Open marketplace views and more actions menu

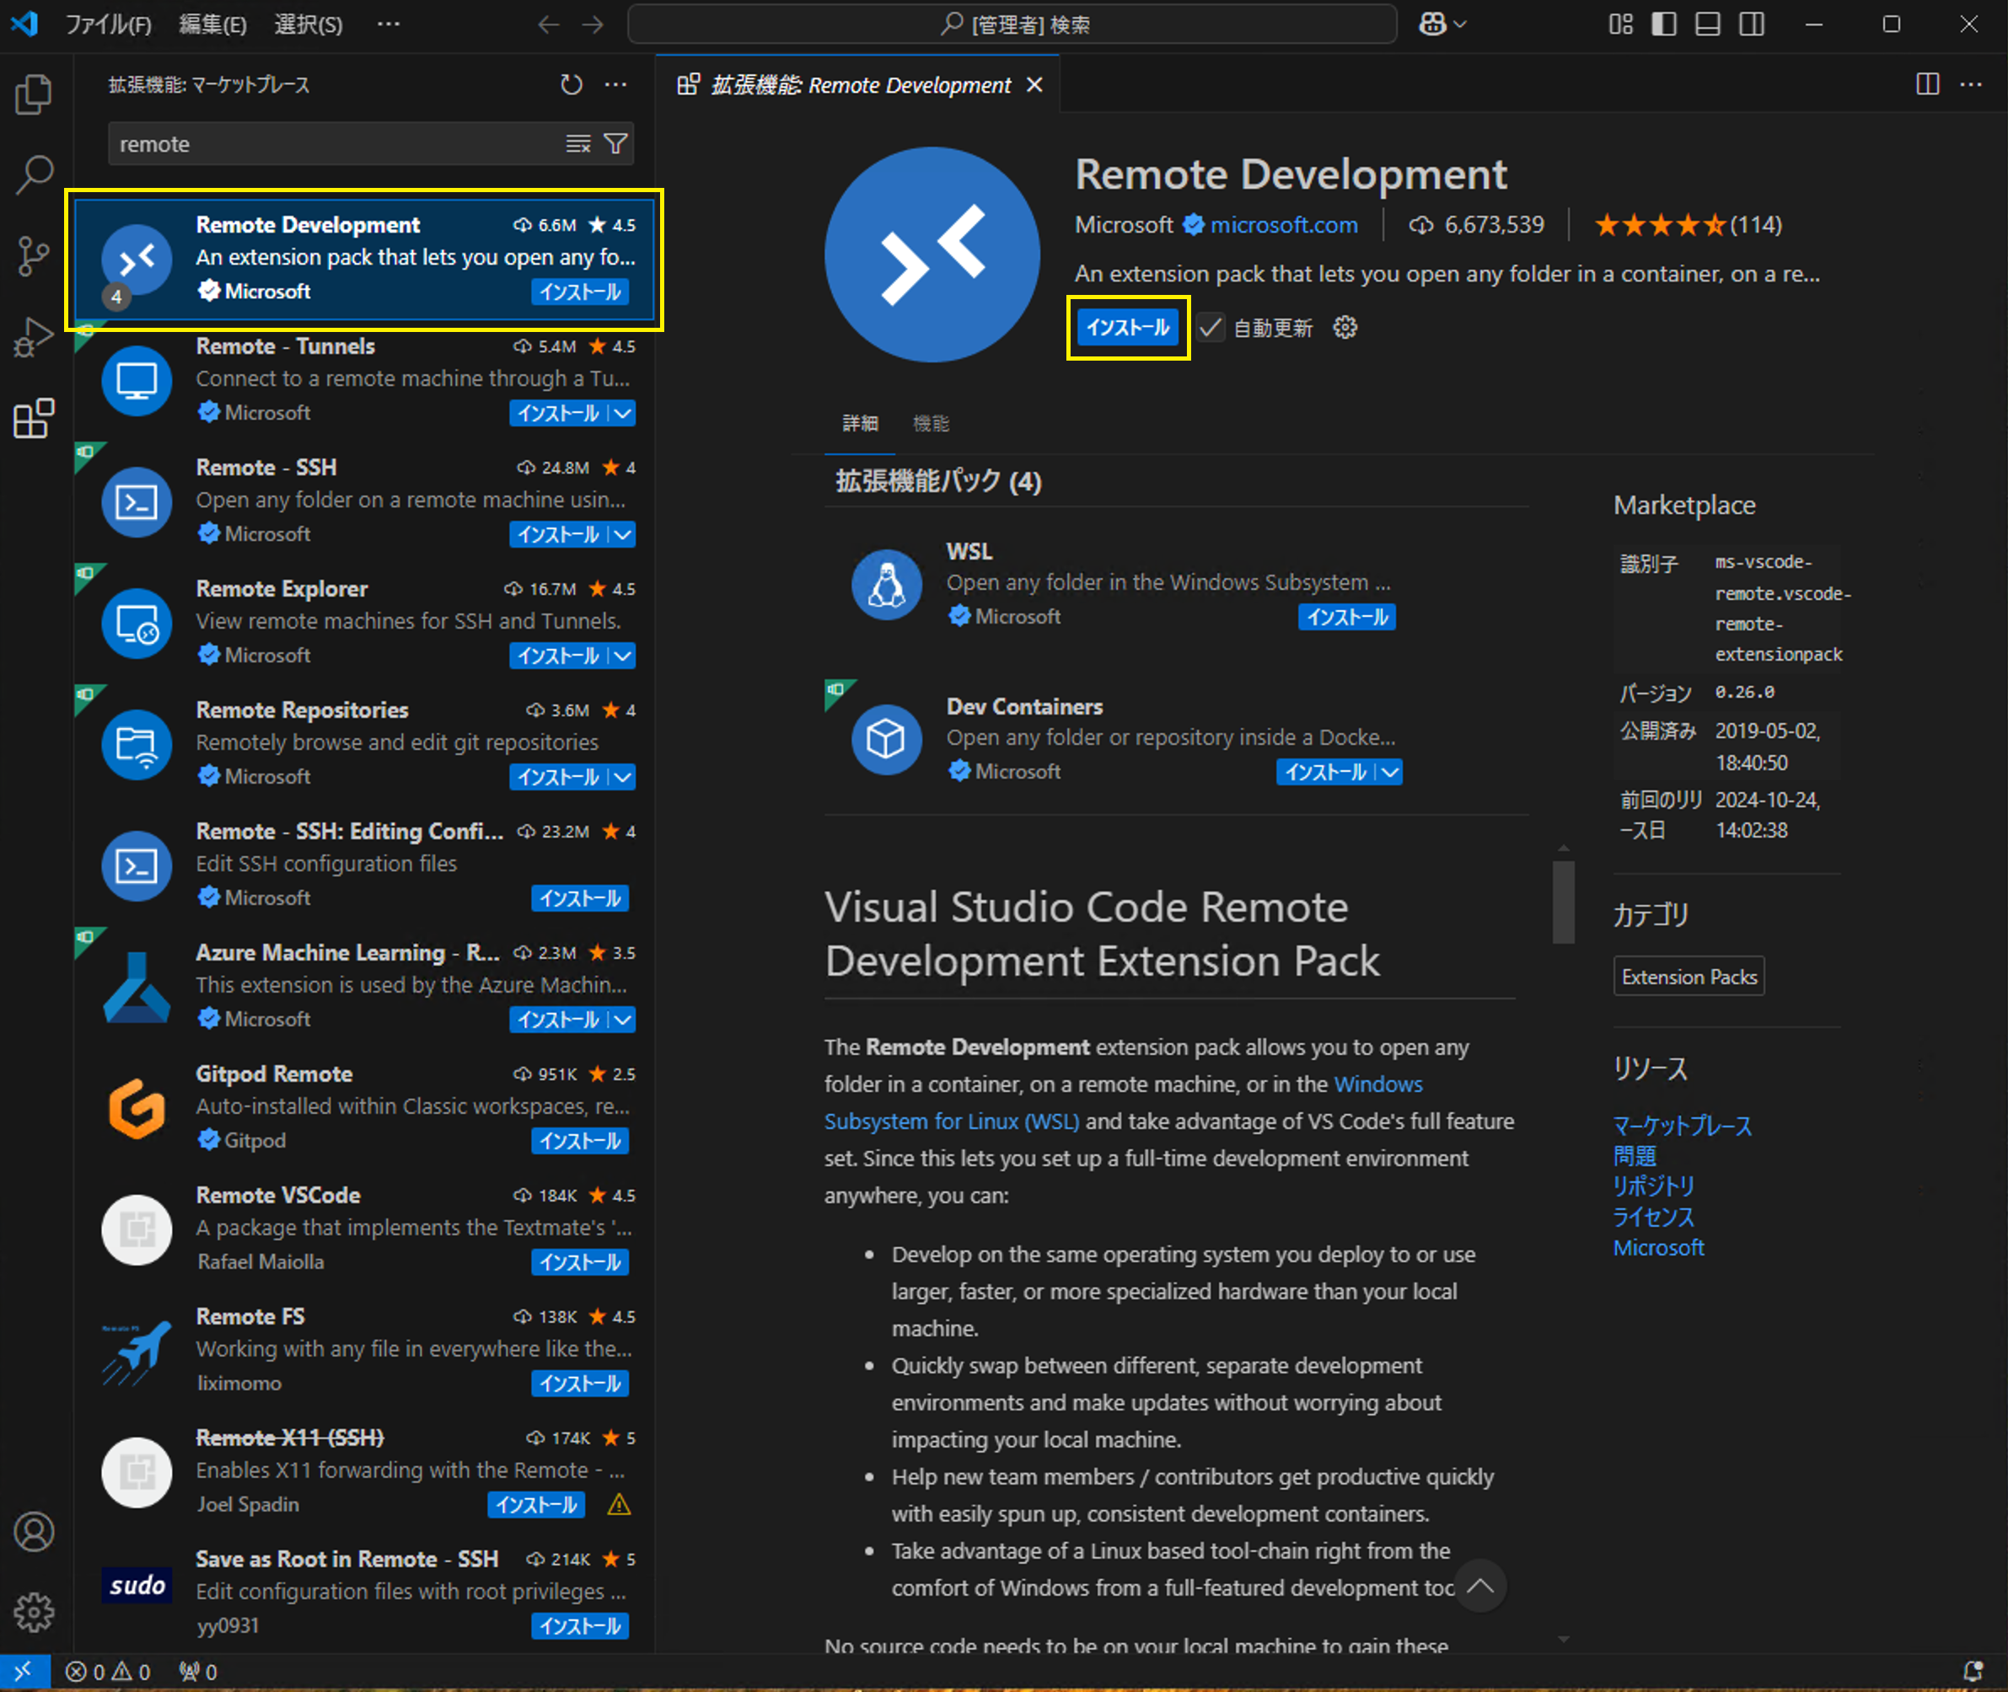pos(616,84)
